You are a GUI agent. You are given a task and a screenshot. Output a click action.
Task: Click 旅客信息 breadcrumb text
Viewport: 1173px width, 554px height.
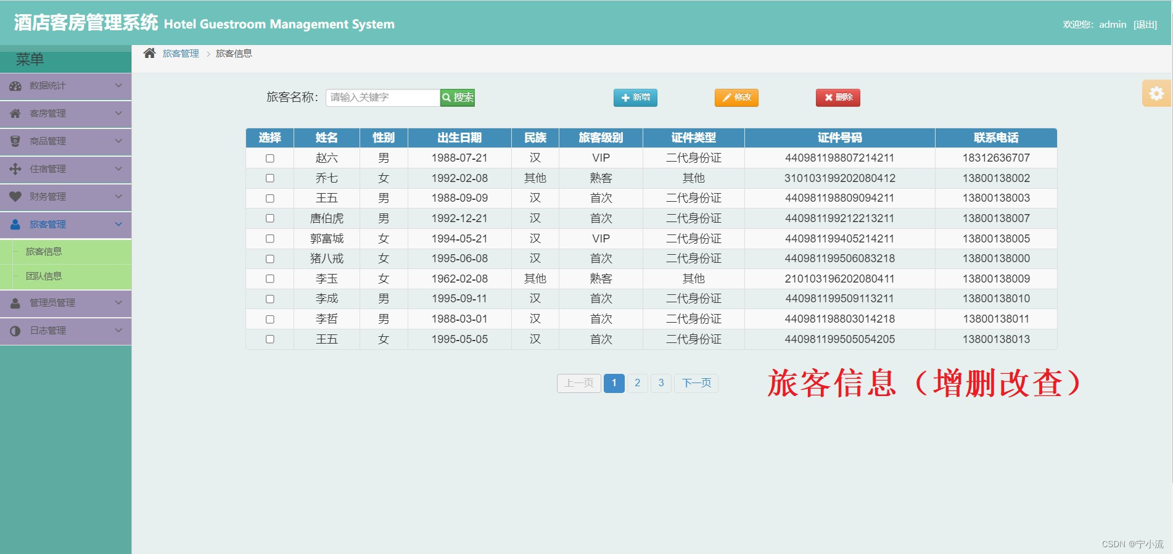click(234, 54)
